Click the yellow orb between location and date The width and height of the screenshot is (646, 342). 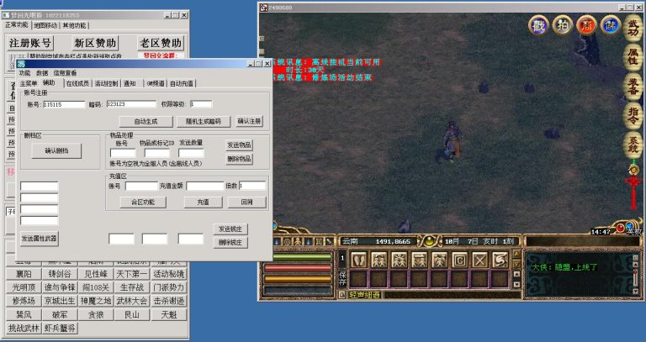429,241
